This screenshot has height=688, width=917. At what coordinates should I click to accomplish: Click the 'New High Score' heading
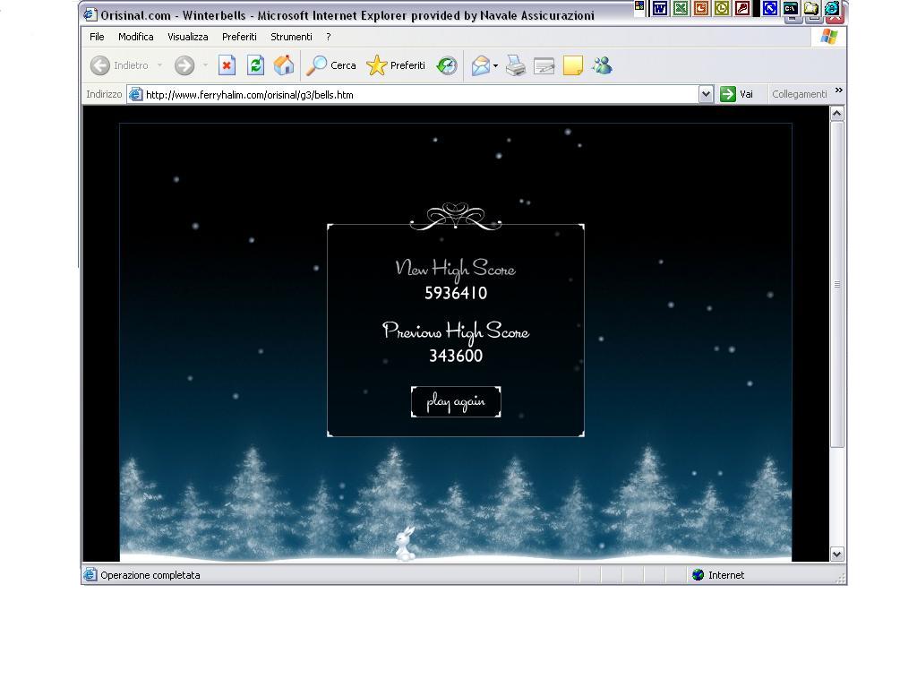click(x=456, y=270)
